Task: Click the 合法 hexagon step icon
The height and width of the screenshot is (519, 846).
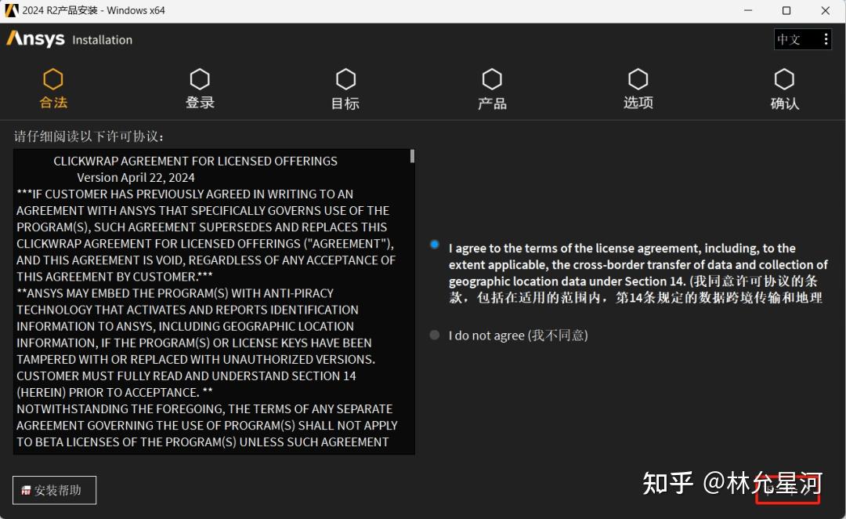Action: pyautogui.click(x=52, y=78)
